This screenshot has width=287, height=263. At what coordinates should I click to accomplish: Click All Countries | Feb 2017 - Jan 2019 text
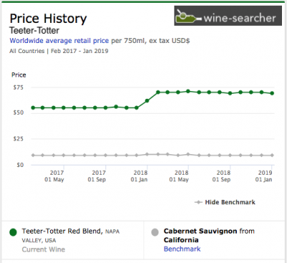pyautogui.click(x=59, y=51)
